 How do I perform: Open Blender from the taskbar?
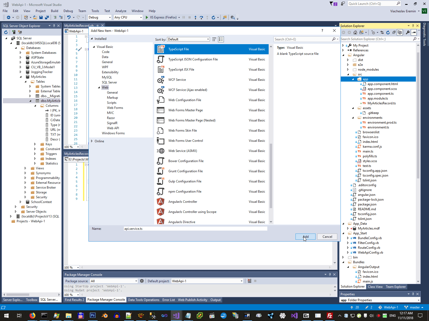coord(105,316)
